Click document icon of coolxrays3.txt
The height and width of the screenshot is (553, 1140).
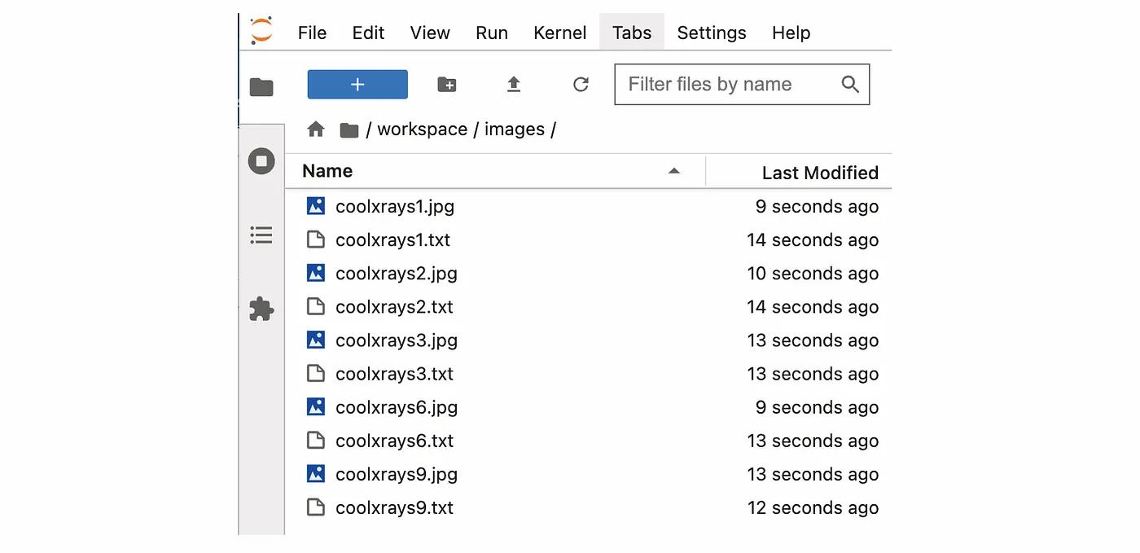tap(315, 373)
